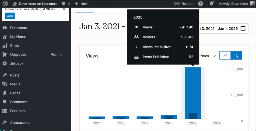Open the Reader from admin bar
Viewport: 256px width, 131px height.
[x=184, y=4]
